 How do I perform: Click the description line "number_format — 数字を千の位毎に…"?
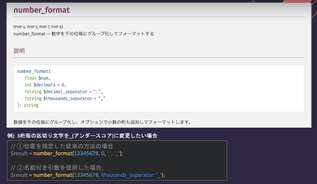pos(84,34)
